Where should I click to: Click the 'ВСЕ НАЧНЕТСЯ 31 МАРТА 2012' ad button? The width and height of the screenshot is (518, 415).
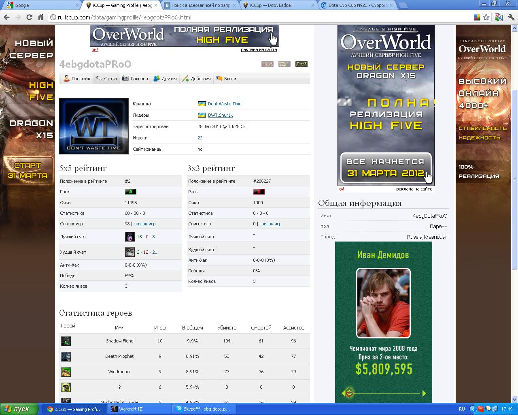pos(386,167)
